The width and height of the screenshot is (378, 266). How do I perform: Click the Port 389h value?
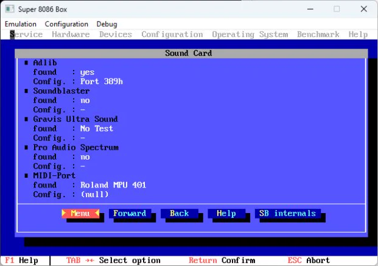click(102, 82)
